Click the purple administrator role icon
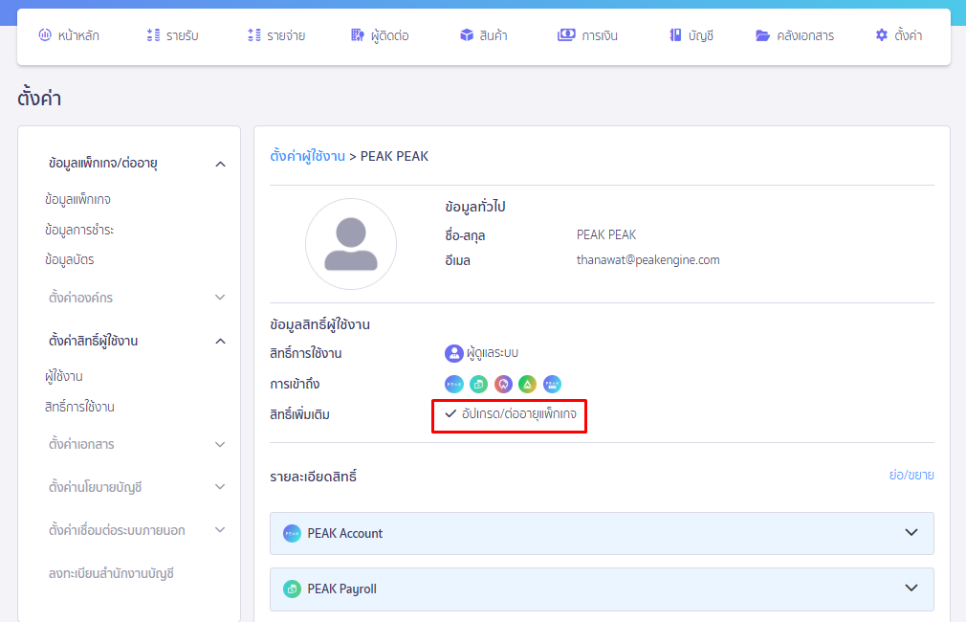 (454, 353)
